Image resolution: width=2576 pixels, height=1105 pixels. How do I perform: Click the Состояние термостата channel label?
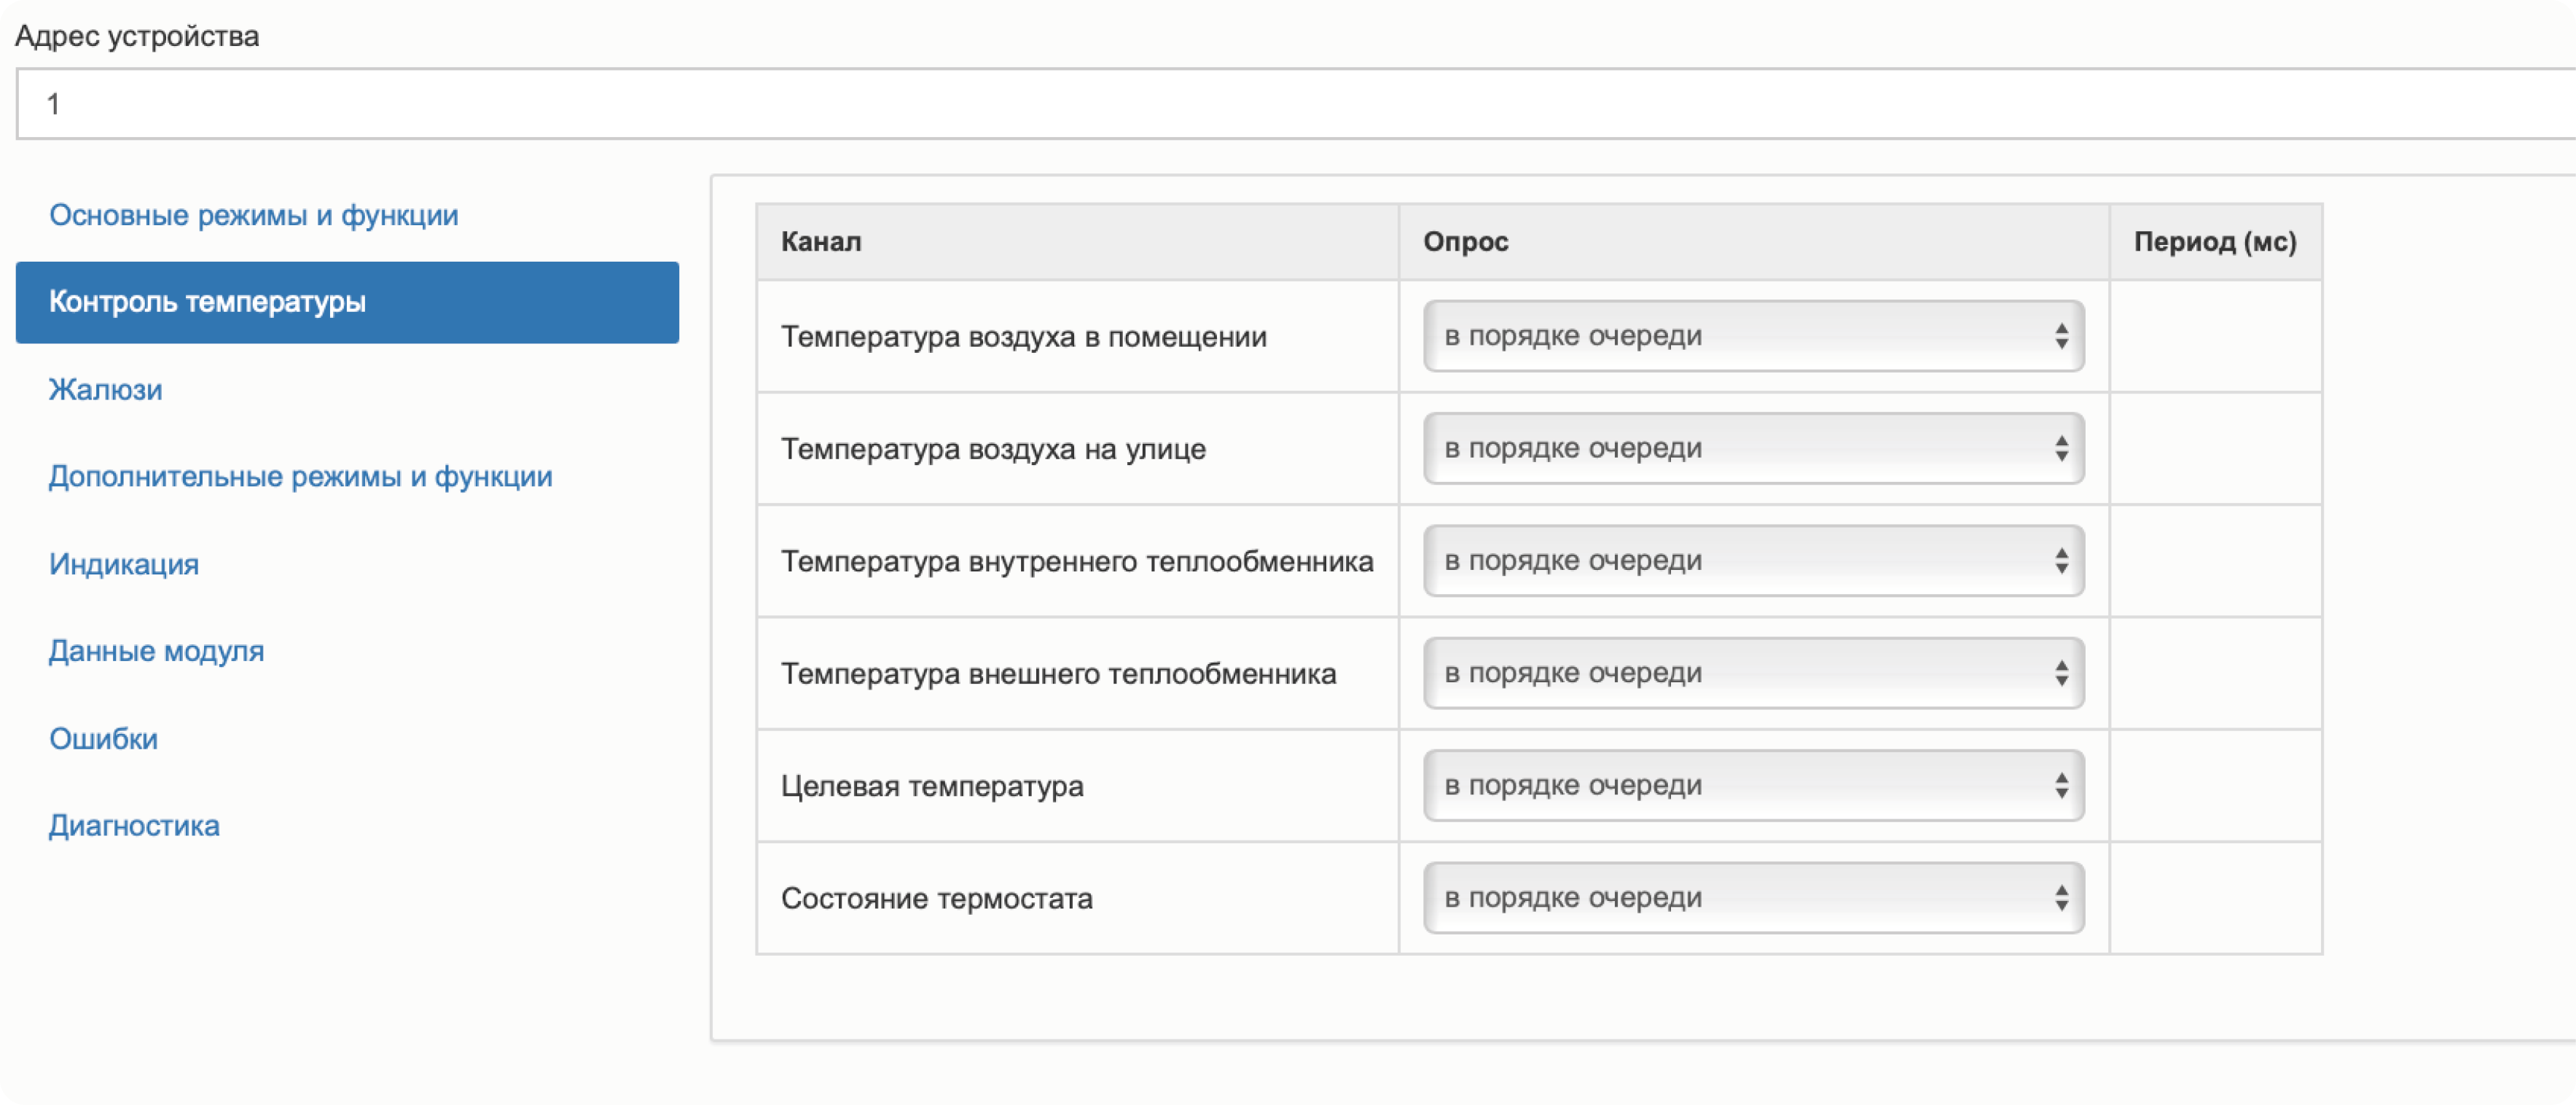tap(936, 898)
